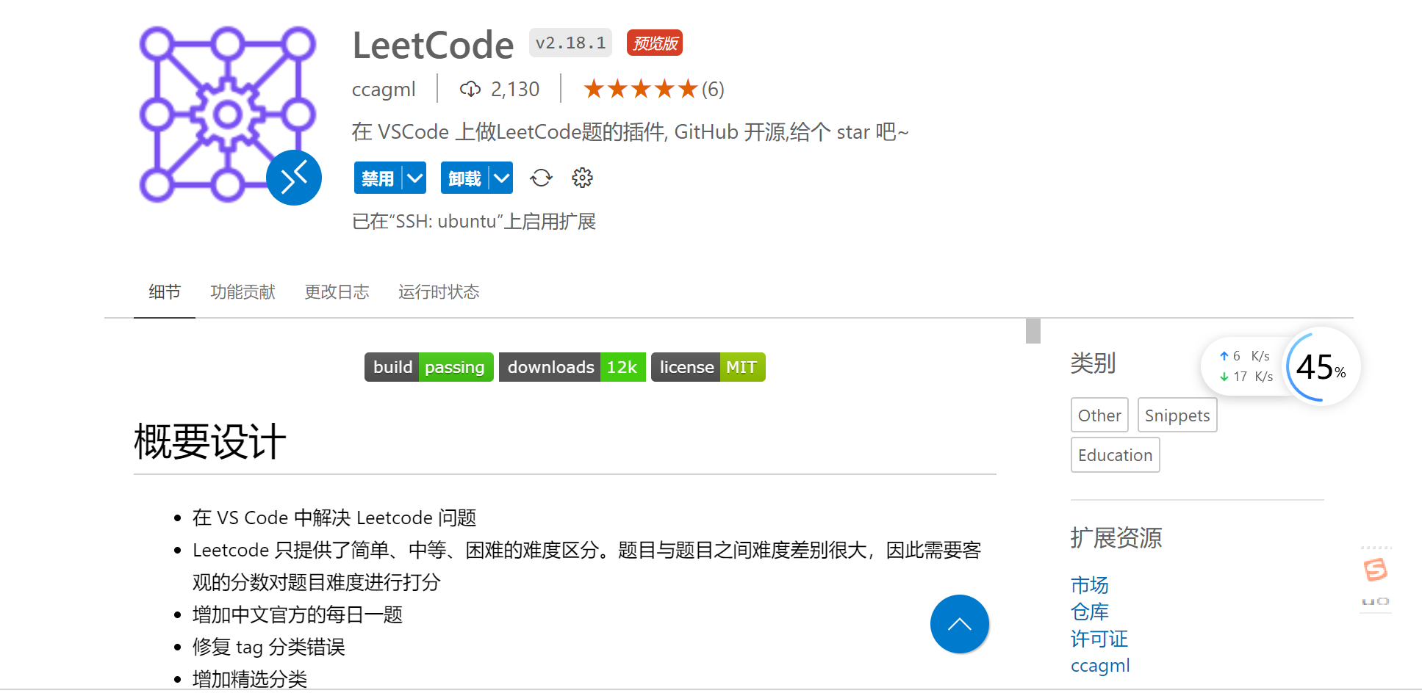Screen dimensions: 1422x693
Task: Open the 更改日志 tab
Action: tap(337, 292)
